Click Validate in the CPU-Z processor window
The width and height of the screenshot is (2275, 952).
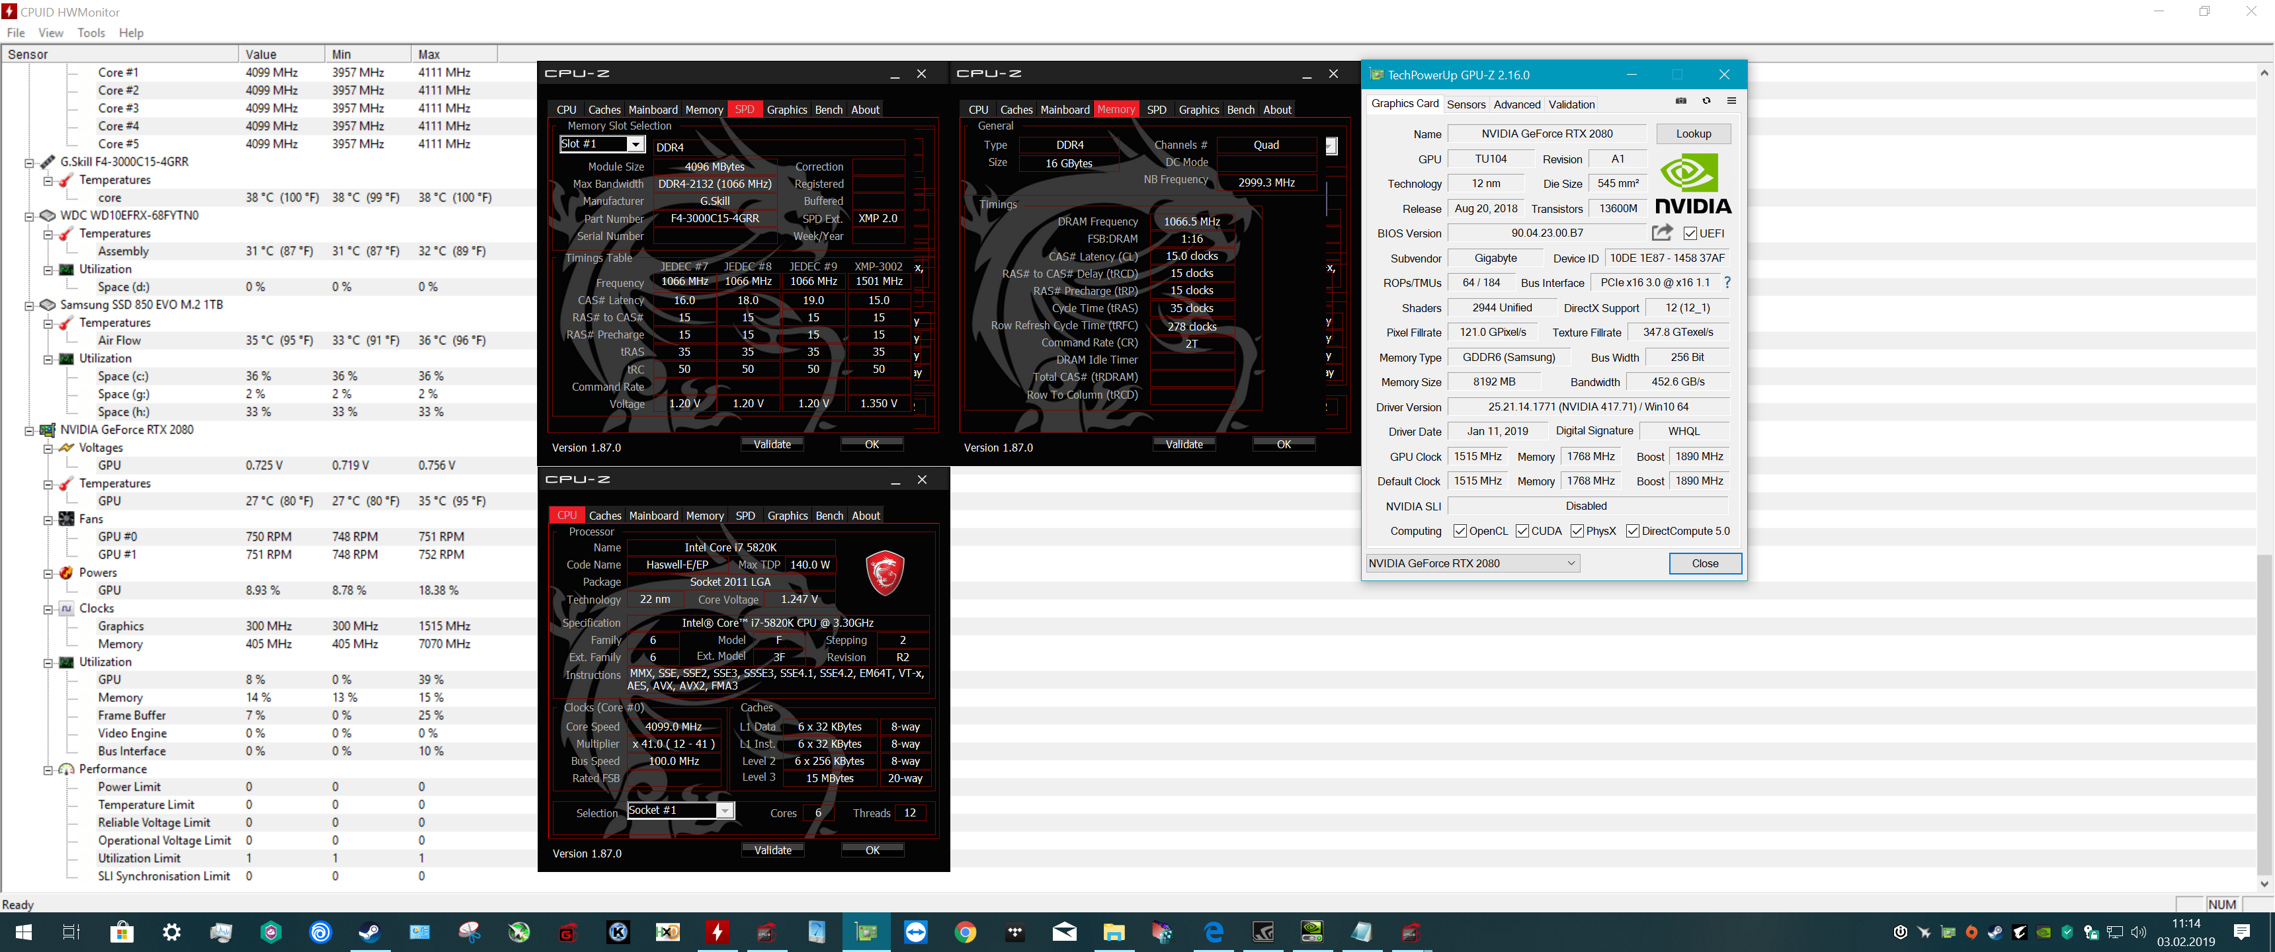[x=772, y=850]
